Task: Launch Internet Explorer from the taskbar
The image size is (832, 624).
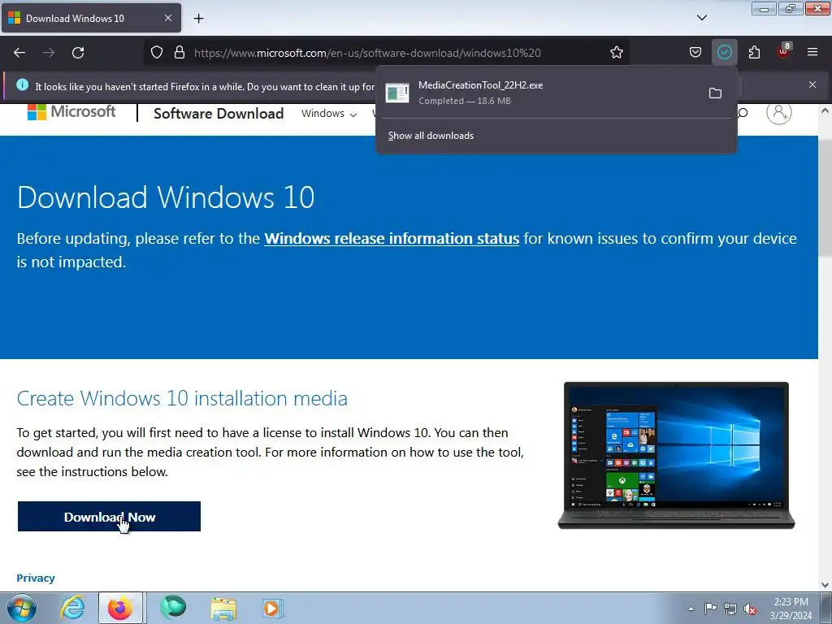Action: point(72,608)
